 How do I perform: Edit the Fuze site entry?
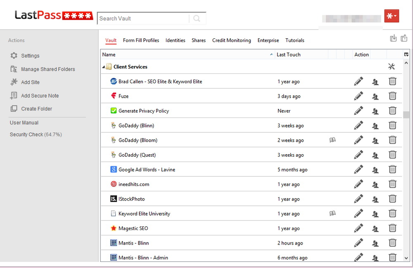tap(358, 96)
